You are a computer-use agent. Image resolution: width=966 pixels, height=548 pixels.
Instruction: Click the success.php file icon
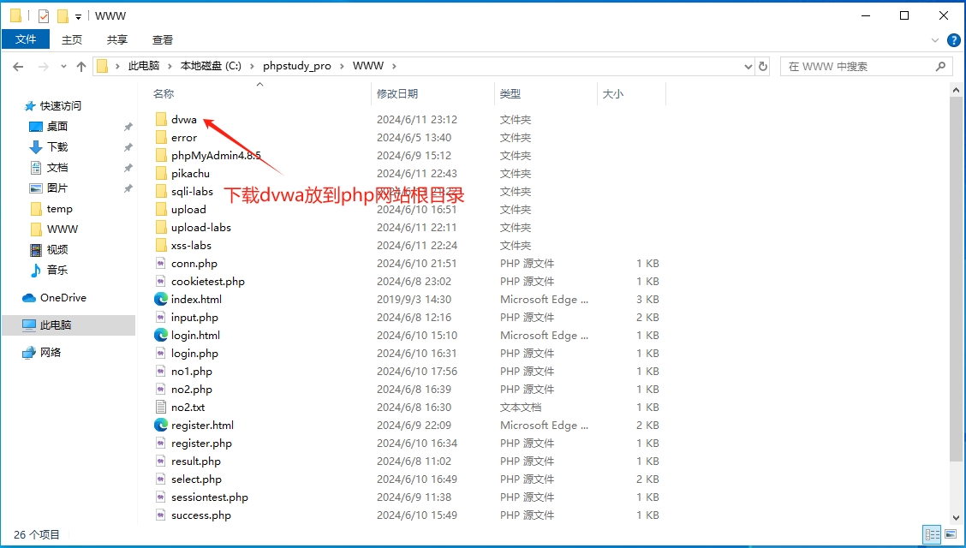pyautogui.click(x=161, y=515)
